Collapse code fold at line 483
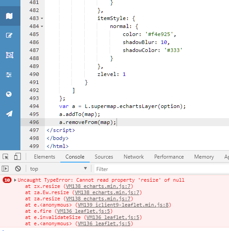The width and height of the screenshot is (229, 231). coord(42,18)
